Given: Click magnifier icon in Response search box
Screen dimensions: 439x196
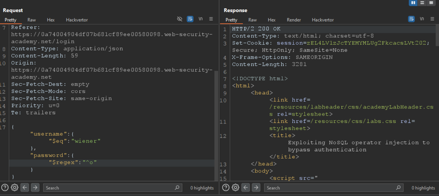Looking at the screenshot, I should tap(398, 187).
